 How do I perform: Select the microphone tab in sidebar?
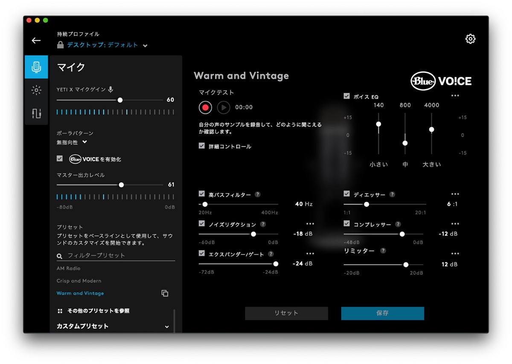coord(36,67)
